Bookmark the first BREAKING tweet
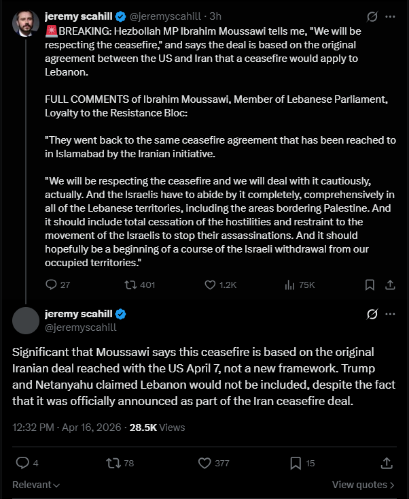 [x=370, y=285]
